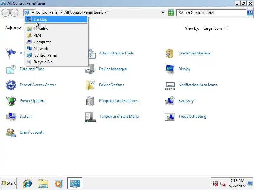
Task: Open Troubleshooting link
Action: [x=192, y=117]
